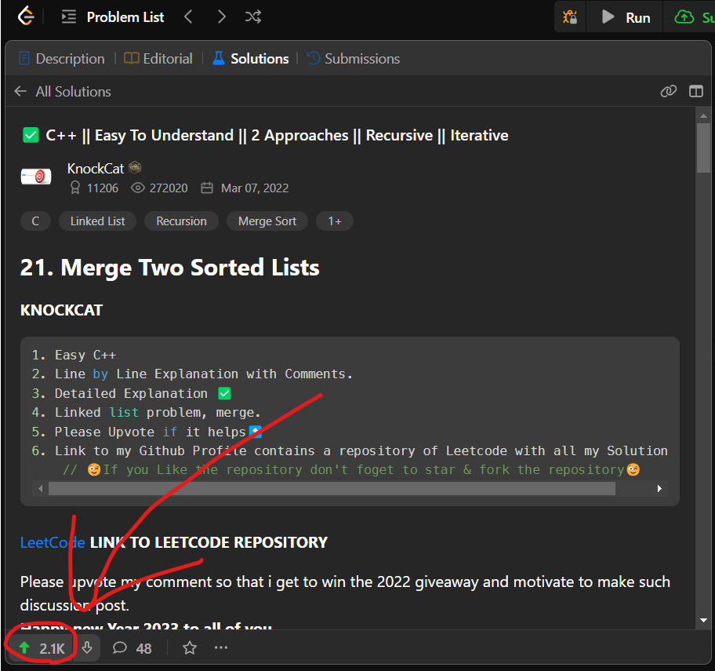Expand the 1+ more tags chip

[334, 221]
